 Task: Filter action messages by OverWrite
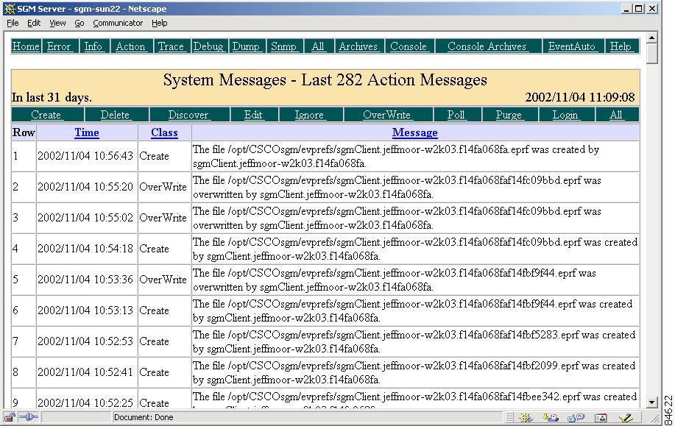coord(387,115)
